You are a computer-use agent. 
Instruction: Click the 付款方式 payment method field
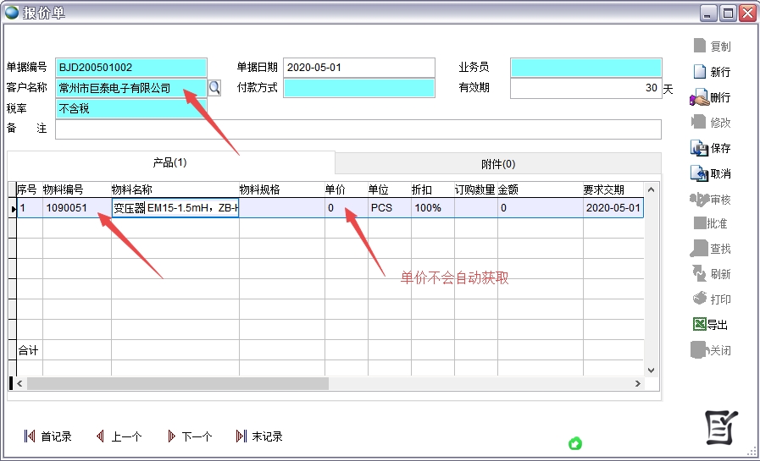[x=358, y=88]
